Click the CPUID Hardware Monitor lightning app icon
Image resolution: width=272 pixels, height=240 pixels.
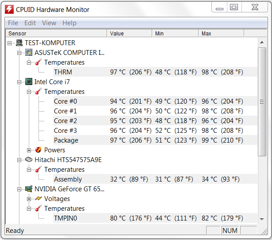coord(9,9)
